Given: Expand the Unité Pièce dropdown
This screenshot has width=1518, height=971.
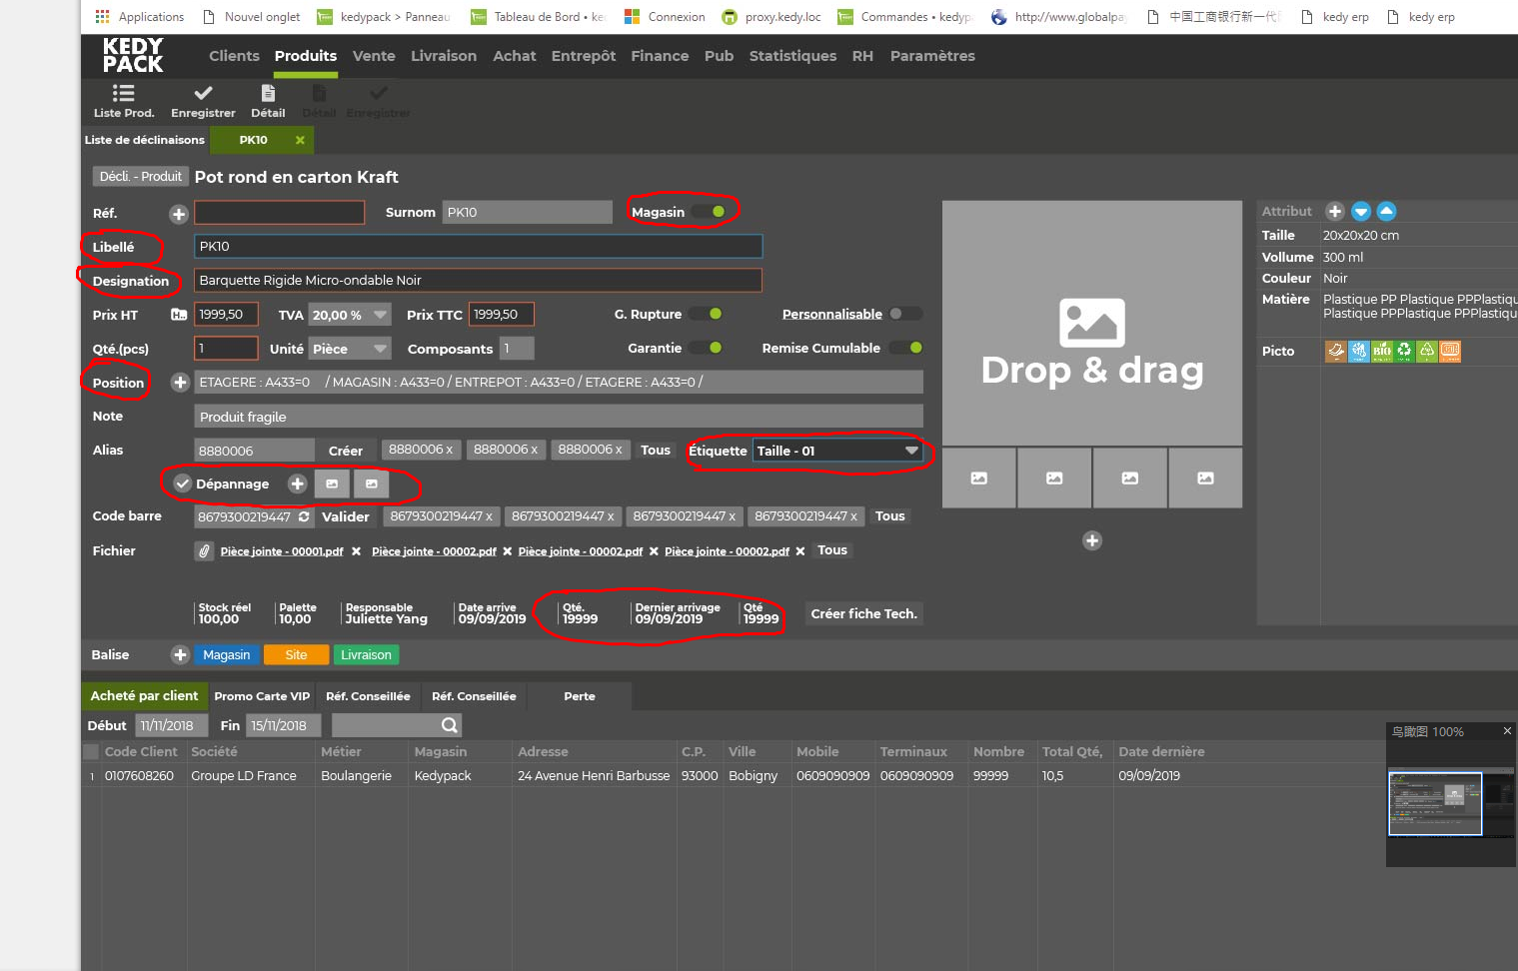Looking at the screenshot, I should click(x=349, y=349).
